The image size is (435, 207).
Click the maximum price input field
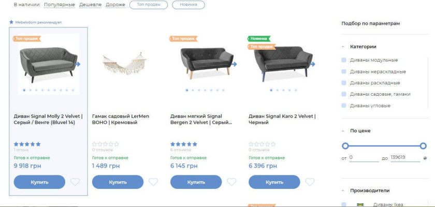pos(404,157)
